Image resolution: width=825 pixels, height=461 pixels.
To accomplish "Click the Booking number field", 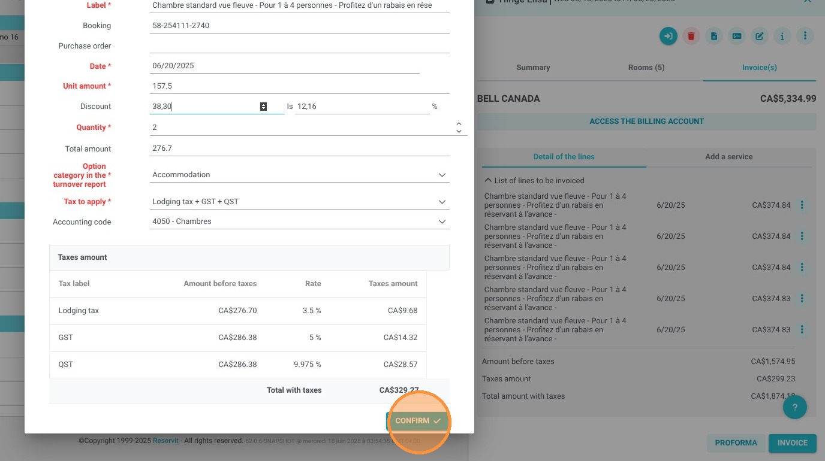I will pyautogui.click(x=300, y=26).
